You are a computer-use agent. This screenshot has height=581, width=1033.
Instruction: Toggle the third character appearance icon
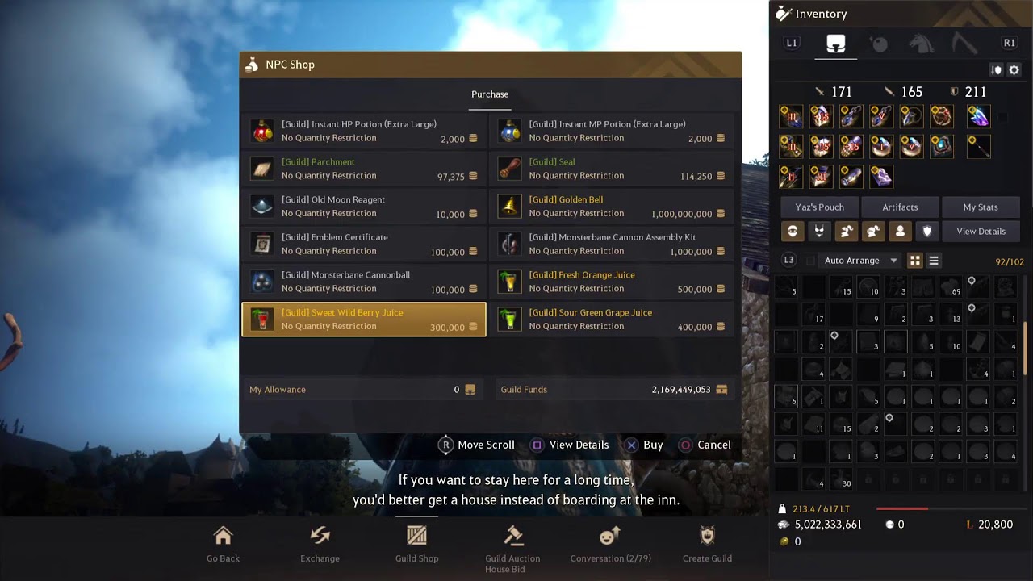(846, 232)
